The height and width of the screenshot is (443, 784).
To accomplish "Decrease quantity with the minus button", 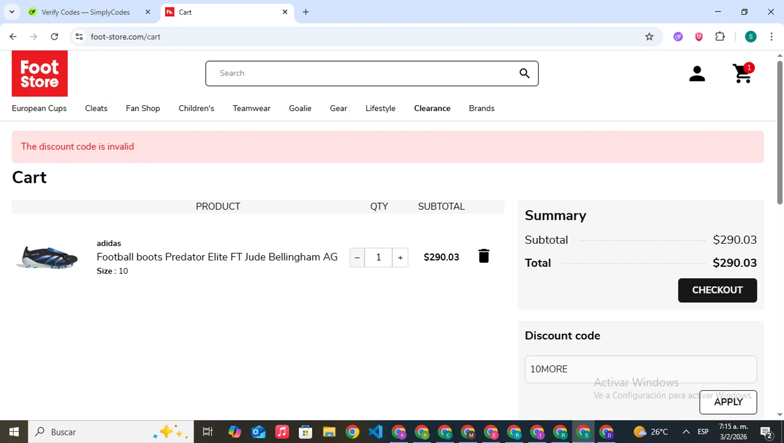I will point(357,257).
